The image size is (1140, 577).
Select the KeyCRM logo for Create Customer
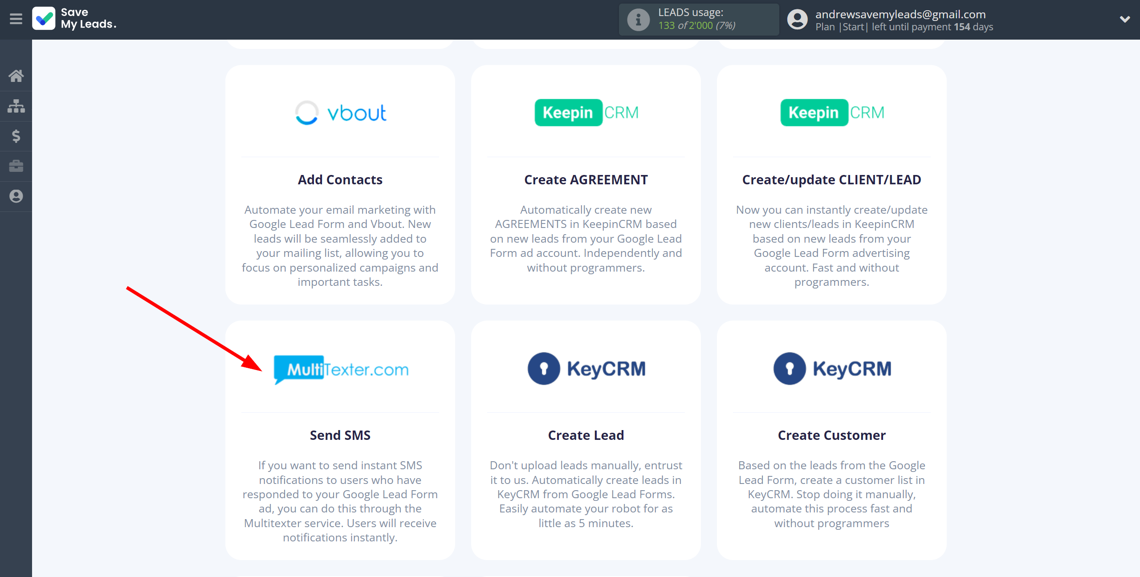pos(832,369)
